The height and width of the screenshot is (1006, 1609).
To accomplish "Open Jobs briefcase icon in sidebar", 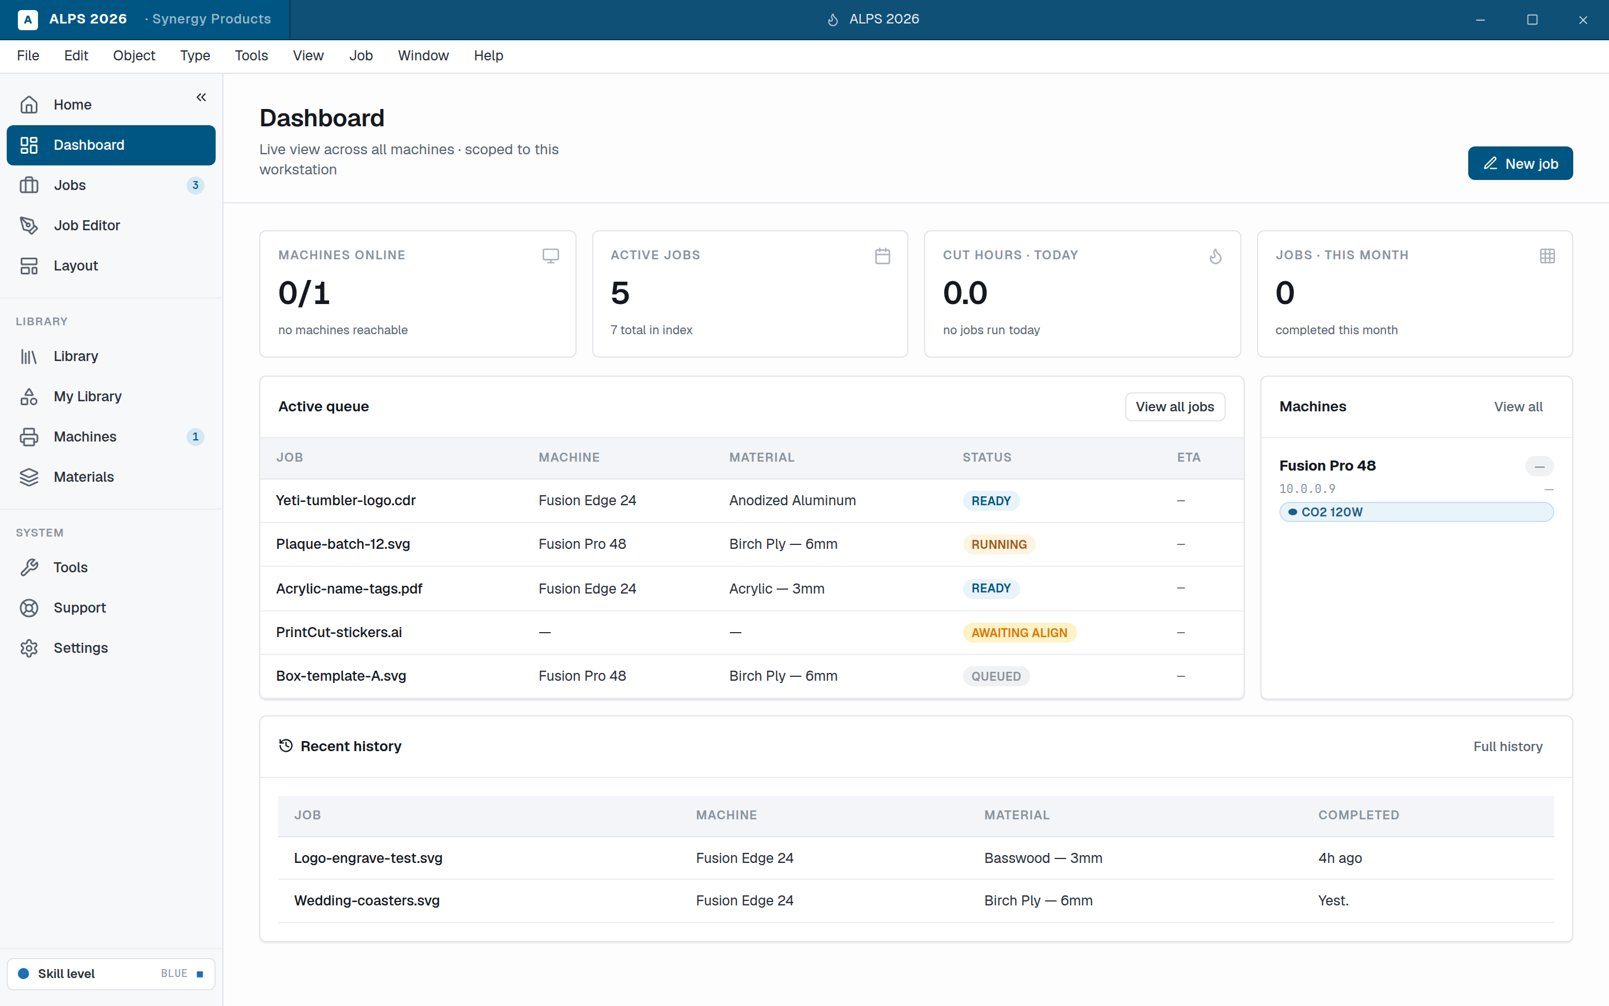I will pos(29,185).
